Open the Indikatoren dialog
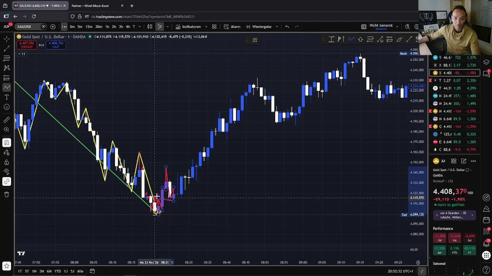This screenshot has width=492, height=276. pyautogui.click(x=188, y=26)
